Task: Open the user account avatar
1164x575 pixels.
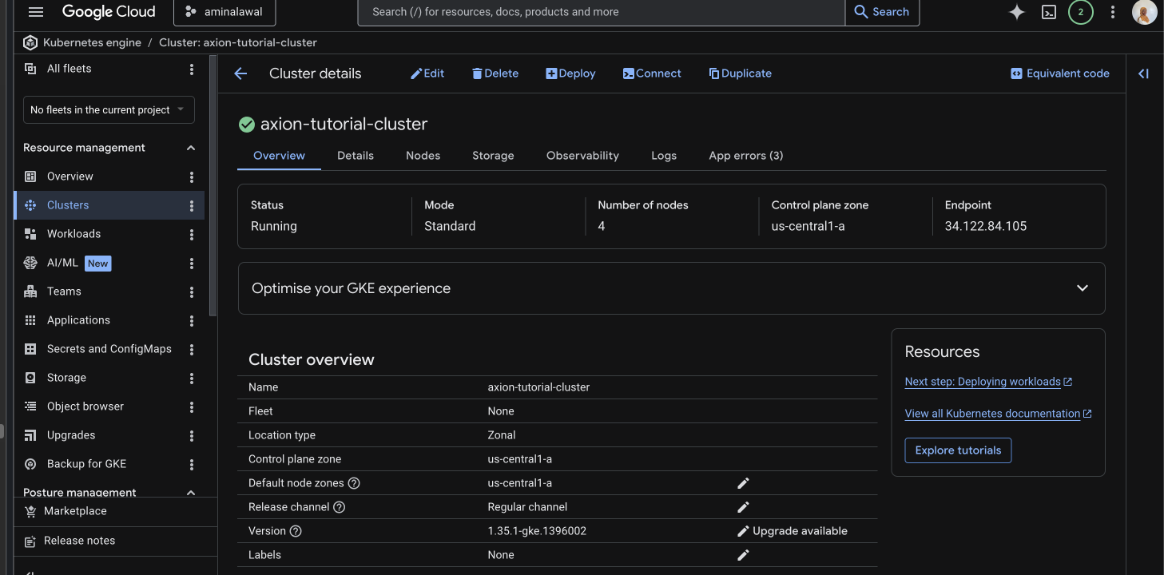Action: 1144,12
